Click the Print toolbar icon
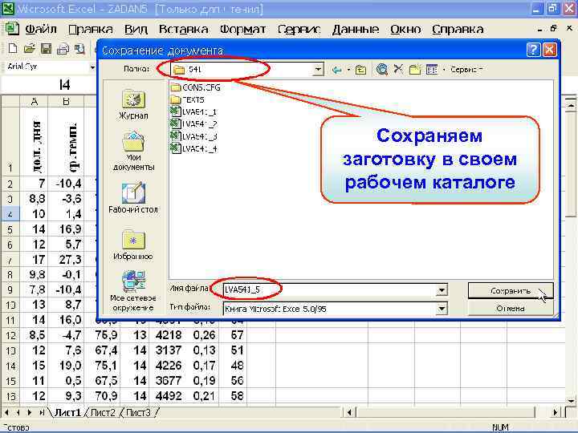The width and height of the screenshot is (578, 433). (x=63, y=49)
